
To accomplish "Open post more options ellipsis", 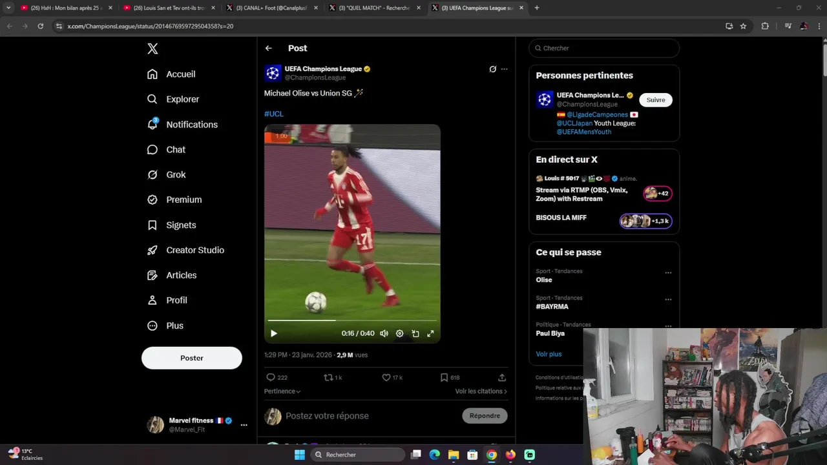I will coord(505,69).
